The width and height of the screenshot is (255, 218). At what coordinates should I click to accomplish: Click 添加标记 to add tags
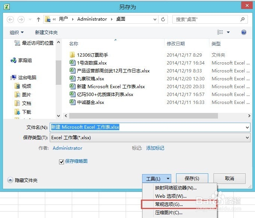155,148
